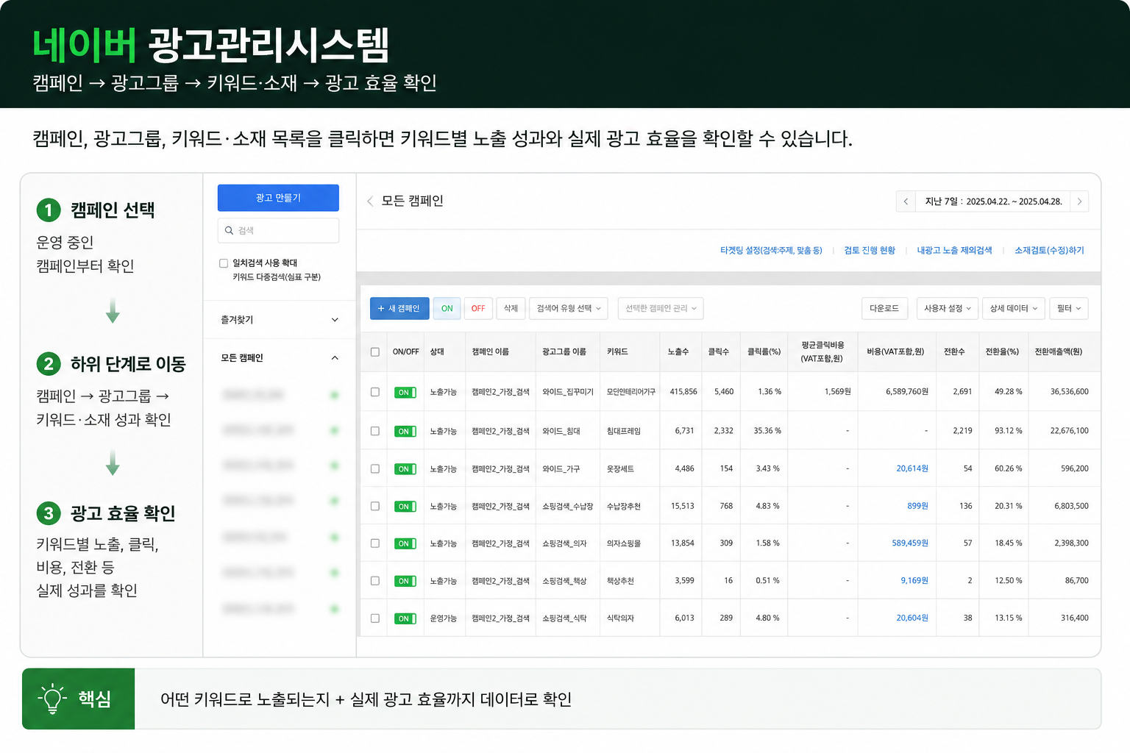Image resolution: width=1130 pixels, height=753 pixels.
Task: Open cost link 9,169원
Action: point(914,581)
